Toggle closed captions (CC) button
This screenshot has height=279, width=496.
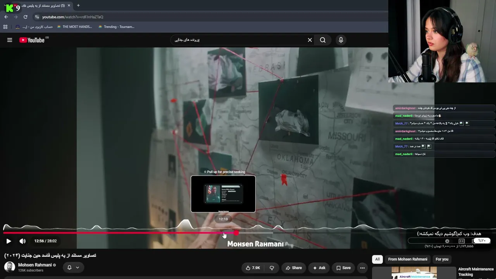point(462,241)
